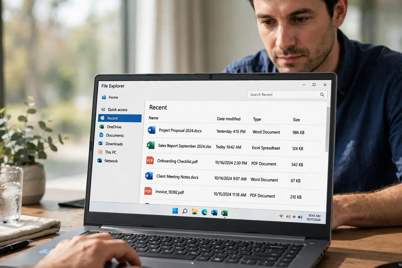Go to Home in the sidebar
Screen dimensions: 402x268
pyautogui.click(x=110, y=97)
